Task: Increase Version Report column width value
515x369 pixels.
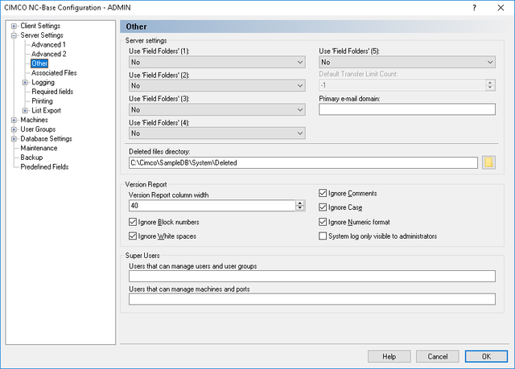Action: click(x=299, y=203)
